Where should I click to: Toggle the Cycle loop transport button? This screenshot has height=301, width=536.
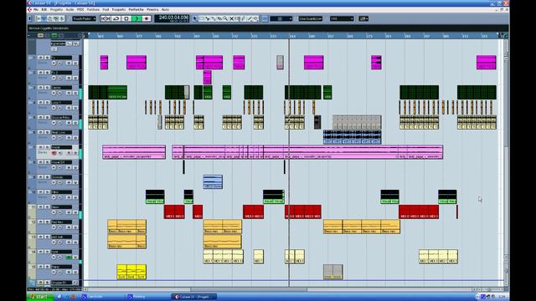click(116, 18)
